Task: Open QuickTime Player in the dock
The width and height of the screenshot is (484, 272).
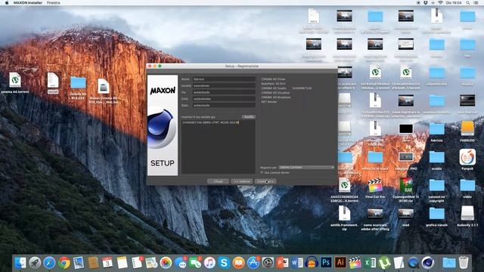Action: (x=414, y=263)
